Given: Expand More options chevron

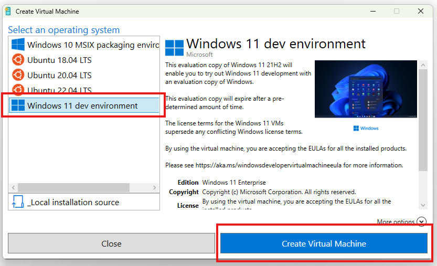Looking at the screenshot, I should (x=421, y=221).
